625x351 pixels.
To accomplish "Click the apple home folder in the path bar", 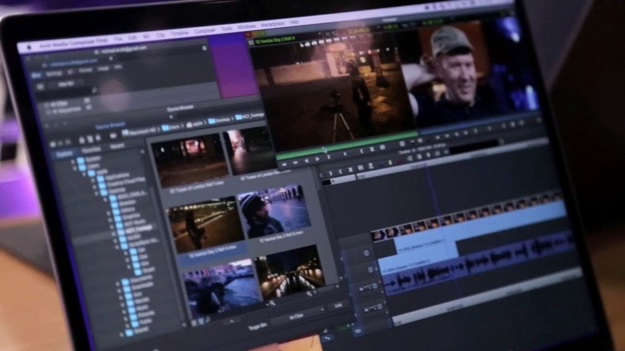I will (195, 124).
